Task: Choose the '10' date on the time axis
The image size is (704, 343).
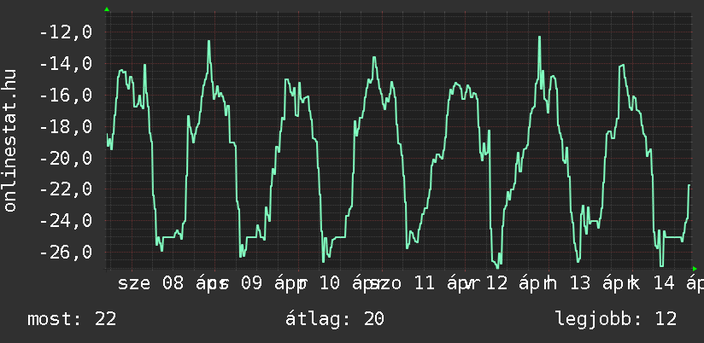Action: point(330,283)
